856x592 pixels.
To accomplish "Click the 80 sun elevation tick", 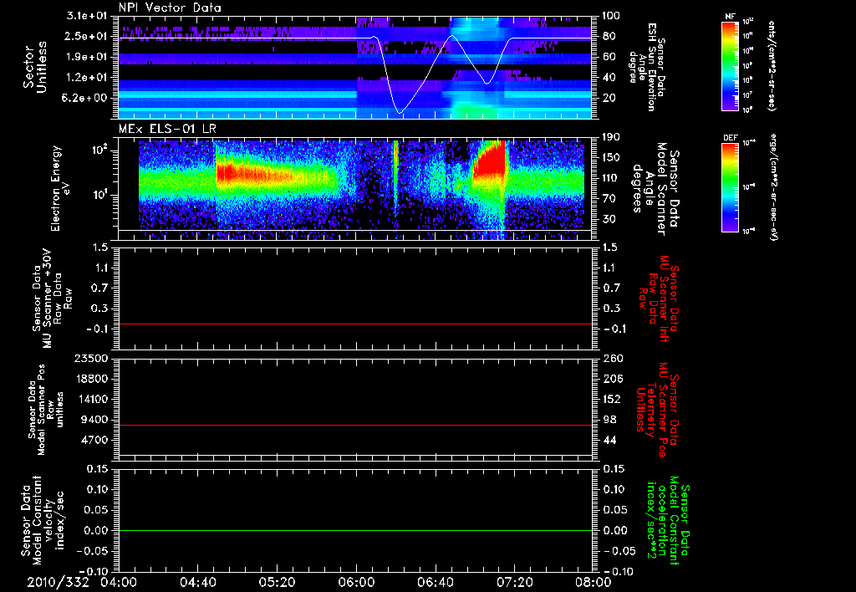I will click(609, 36).
